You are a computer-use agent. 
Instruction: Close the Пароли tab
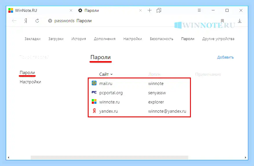[x=140, y=10]
